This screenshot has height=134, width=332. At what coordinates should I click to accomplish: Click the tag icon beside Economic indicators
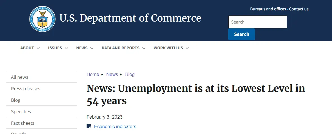(89, 126)
